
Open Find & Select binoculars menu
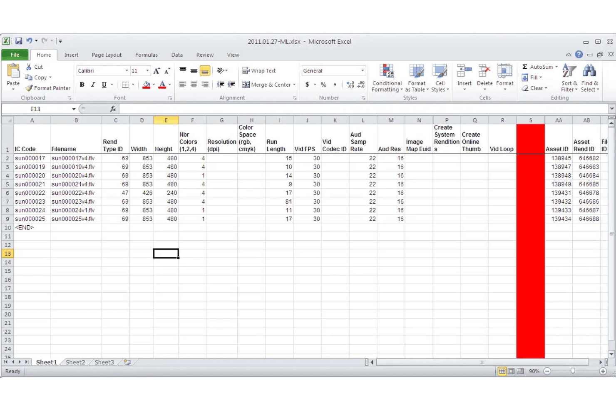590,78
